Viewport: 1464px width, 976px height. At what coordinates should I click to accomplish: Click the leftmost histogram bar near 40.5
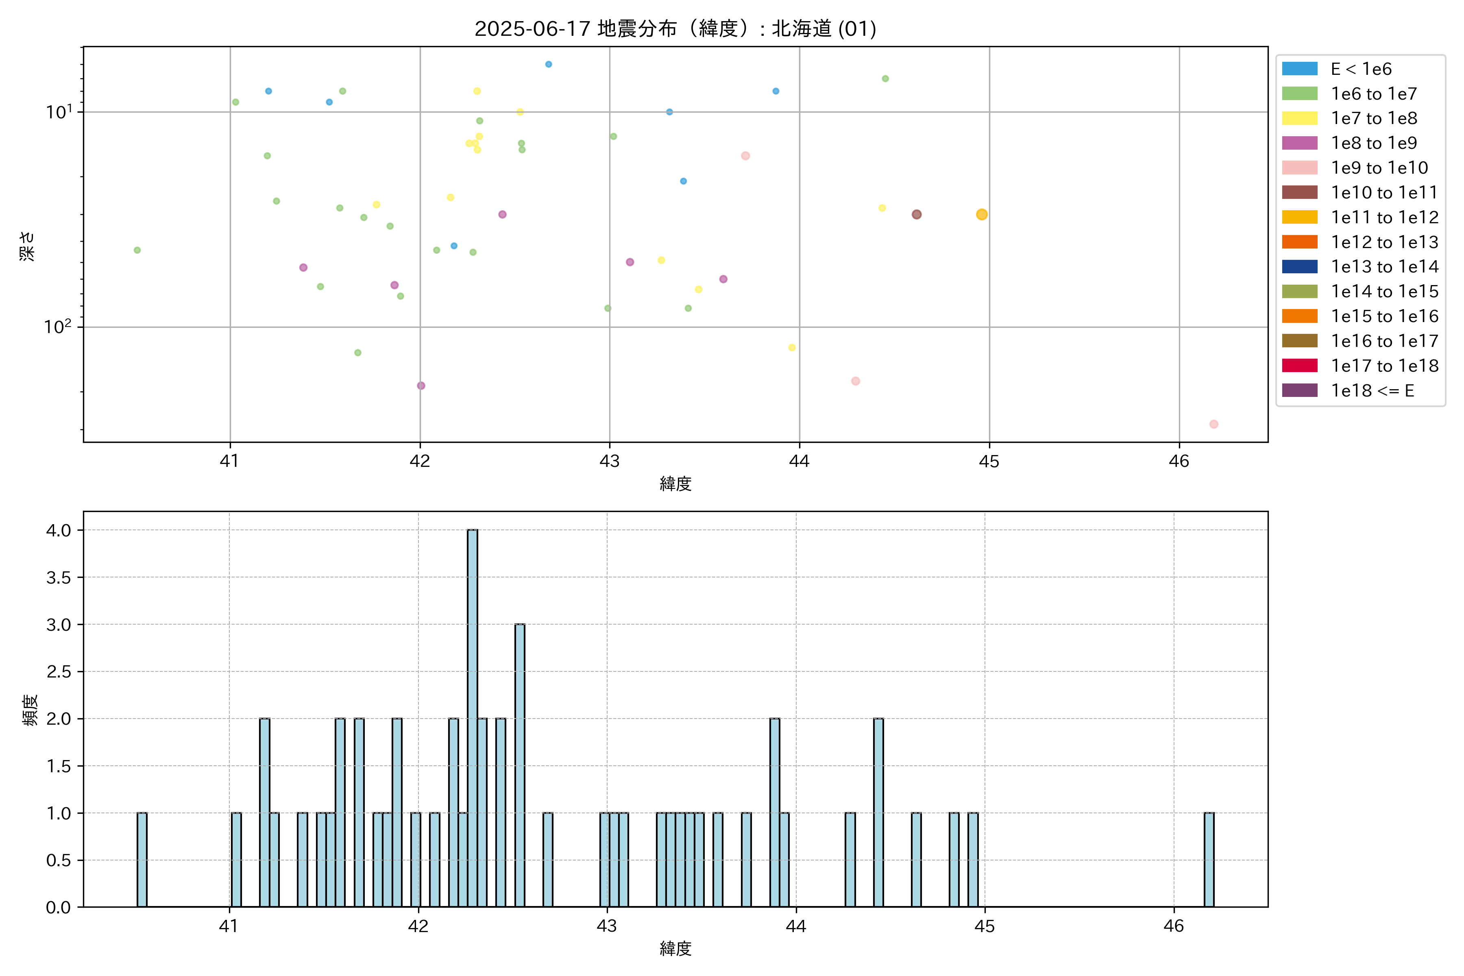(x=142, y=859)
